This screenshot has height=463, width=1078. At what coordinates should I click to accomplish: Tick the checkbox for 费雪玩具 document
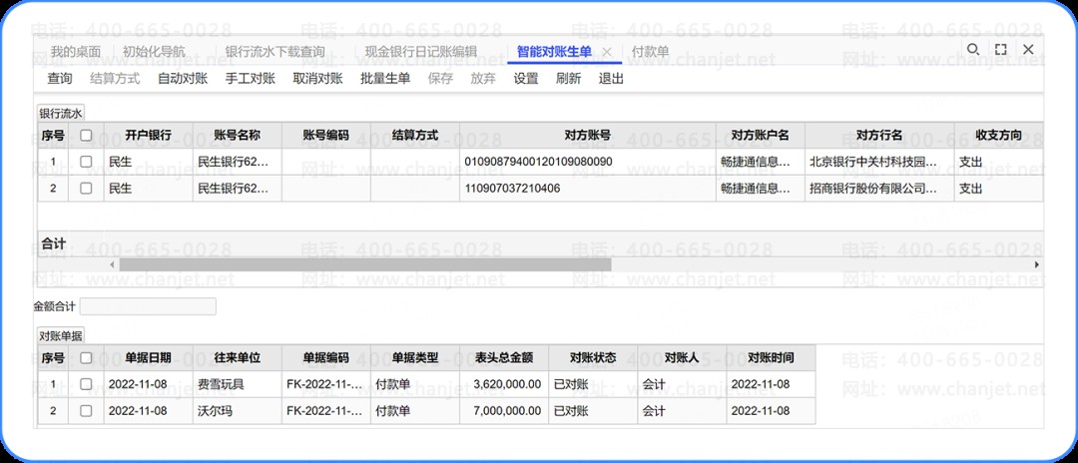pyautogui.click(x=86, y=384)
